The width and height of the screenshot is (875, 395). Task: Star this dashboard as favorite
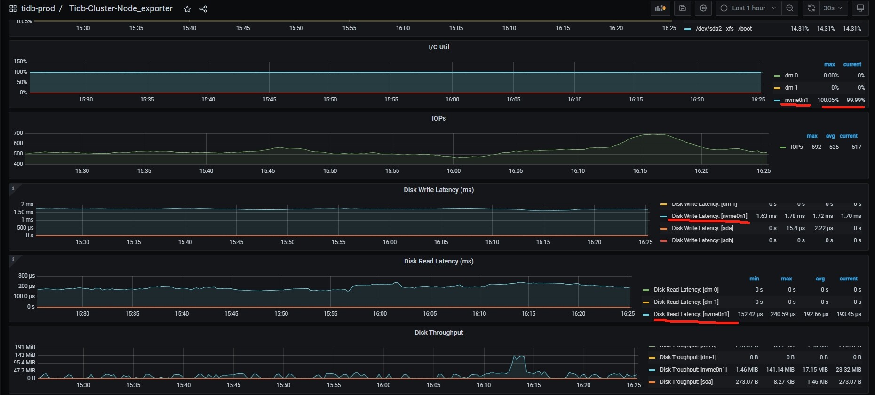pyautogui.click(x=187, y=9)
